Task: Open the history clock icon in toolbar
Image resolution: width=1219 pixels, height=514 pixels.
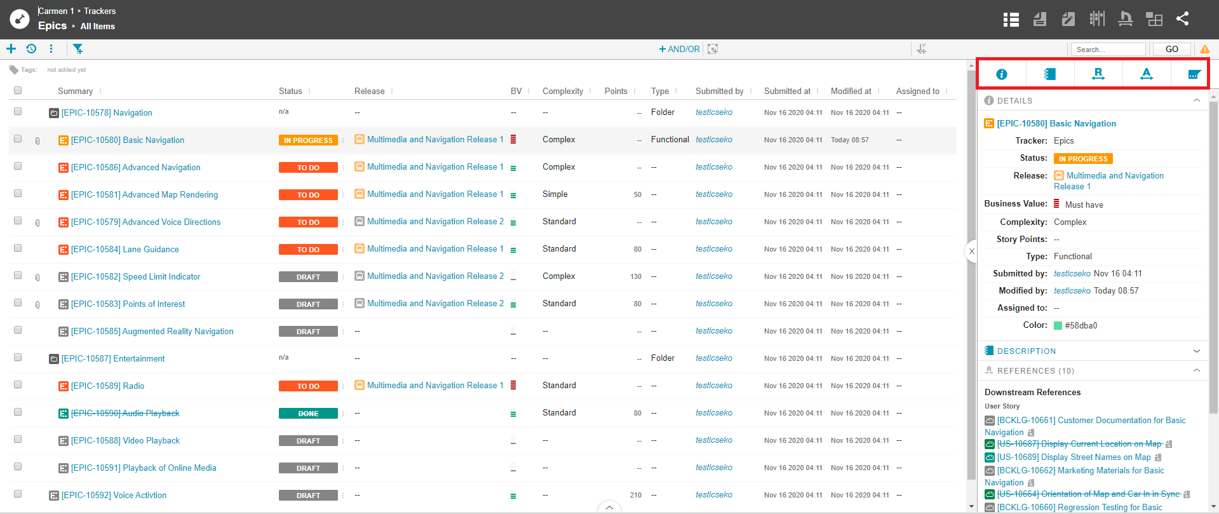Action: (31, 49)
